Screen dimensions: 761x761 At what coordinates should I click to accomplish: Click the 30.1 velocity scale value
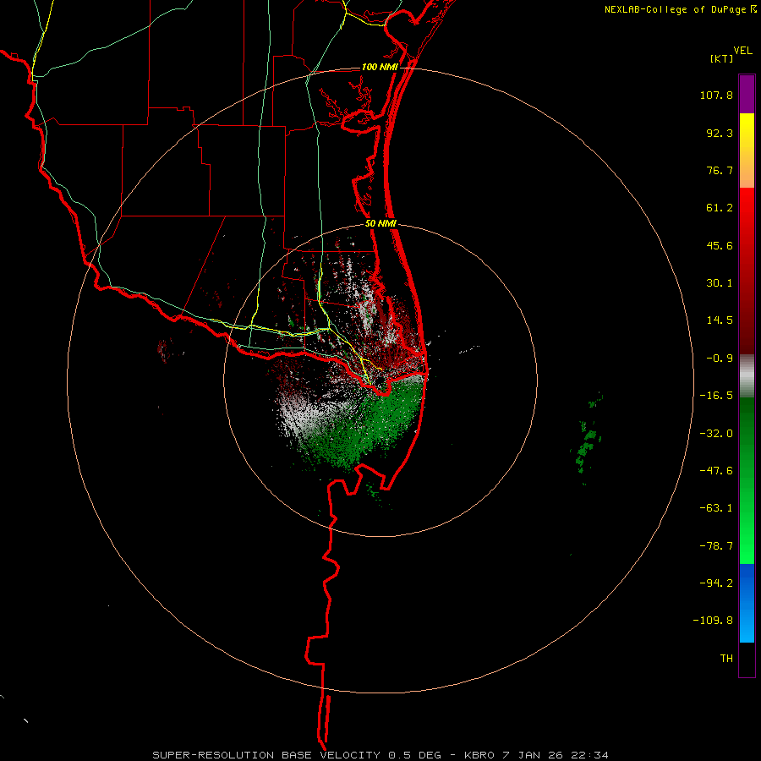720,283
